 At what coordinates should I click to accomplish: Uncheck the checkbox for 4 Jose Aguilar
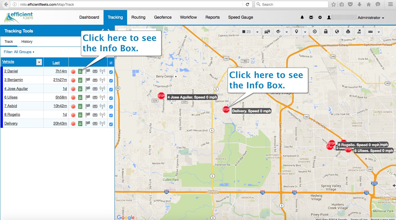click(111, 89)
